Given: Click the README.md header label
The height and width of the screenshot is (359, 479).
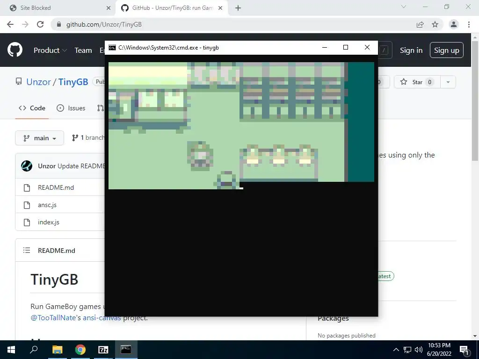Looking at the screenshot, I should 57,251.
